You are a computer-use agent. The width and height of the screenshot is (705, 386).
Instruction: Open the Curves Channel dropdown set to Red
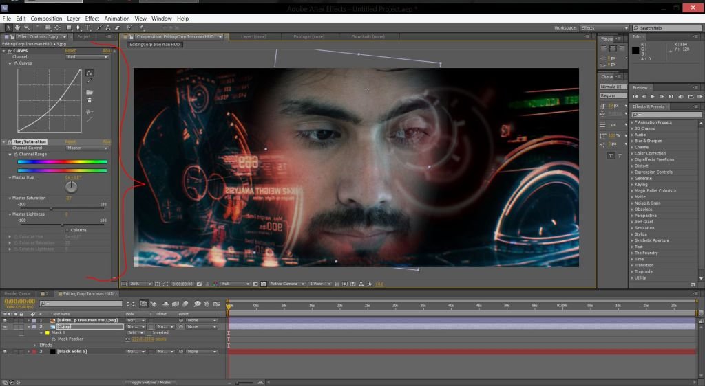tap(87, 57)
